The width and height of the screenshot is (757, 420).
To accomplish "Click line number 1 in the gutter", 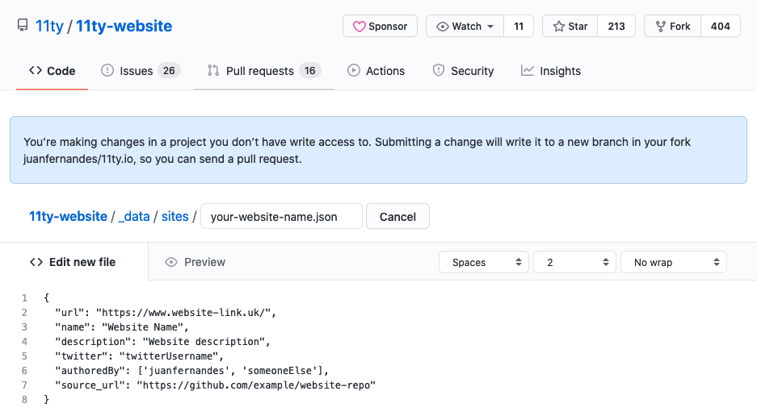I will pyautogui.click(x=24, y=297).
